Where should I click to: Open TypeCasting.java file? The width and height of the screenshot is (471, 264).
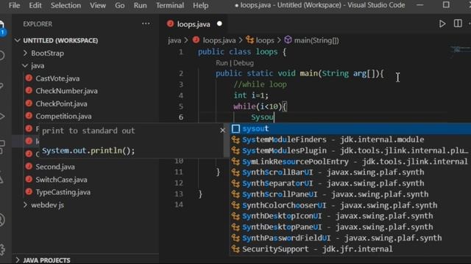pos(63,192)
